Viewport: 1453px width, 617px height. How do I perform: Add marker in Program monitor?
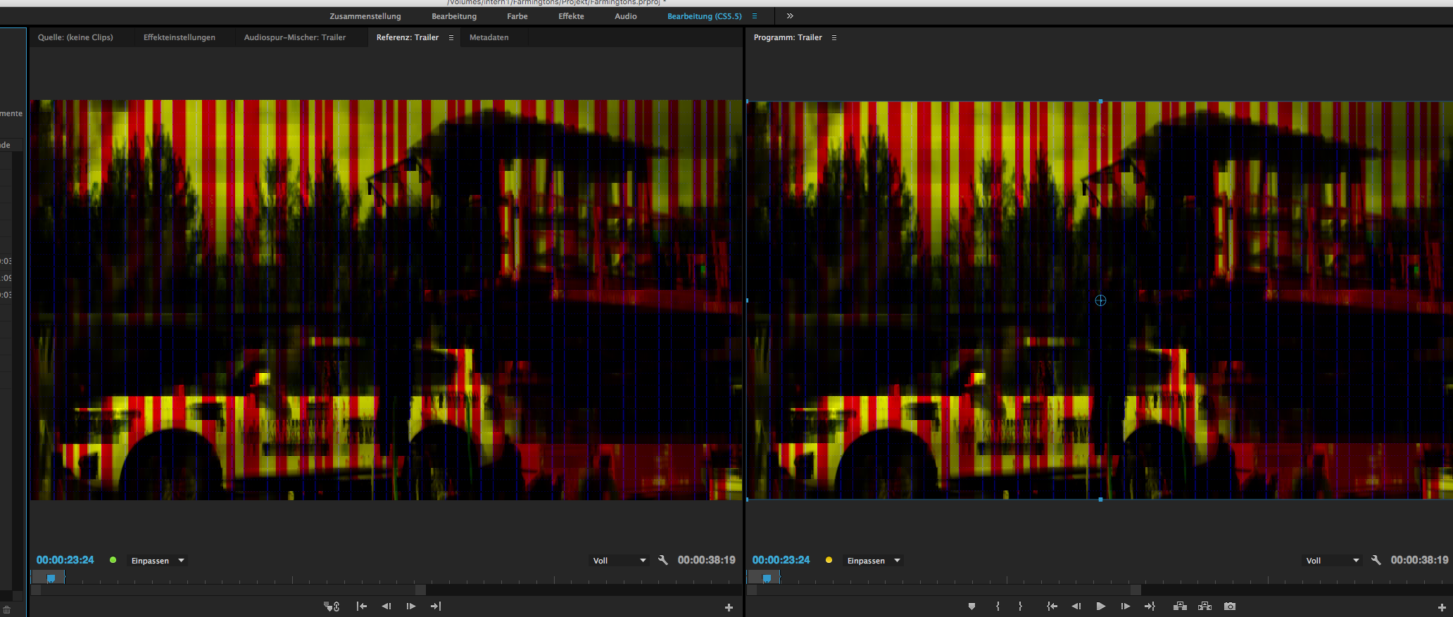click(x=971, y=606)
